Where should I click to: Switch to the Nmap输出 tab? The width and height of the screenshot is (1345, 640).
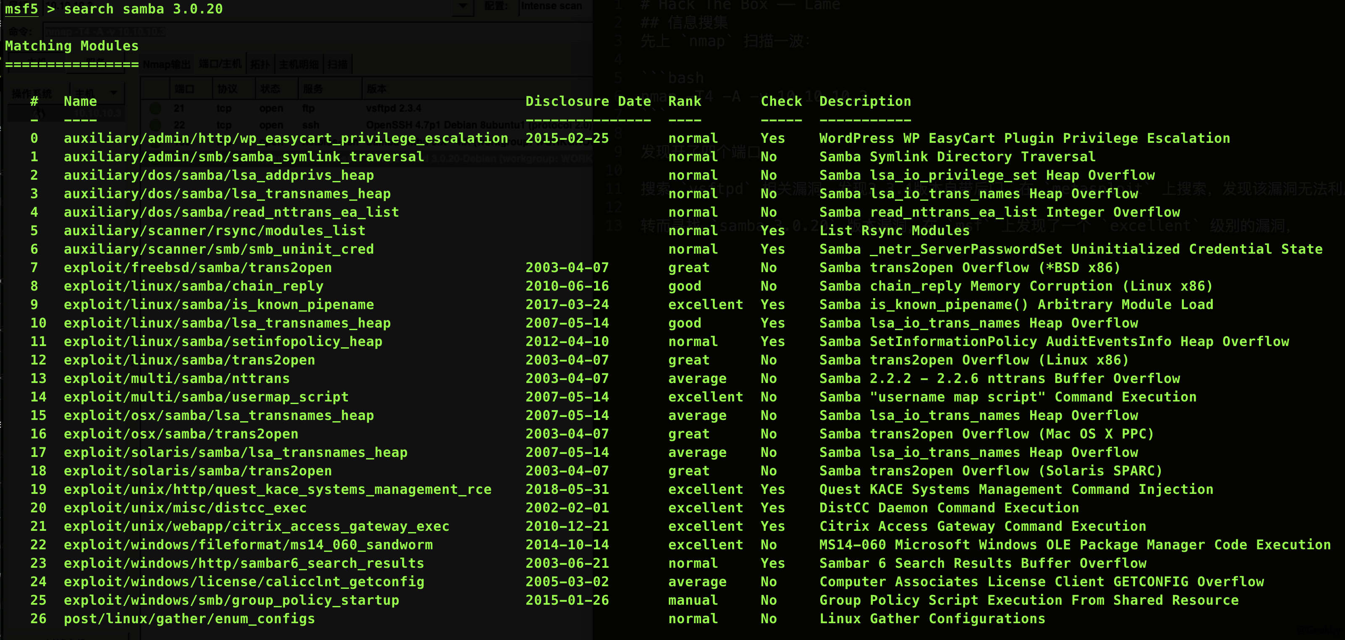pyautogui.click(x=167, y=65)
